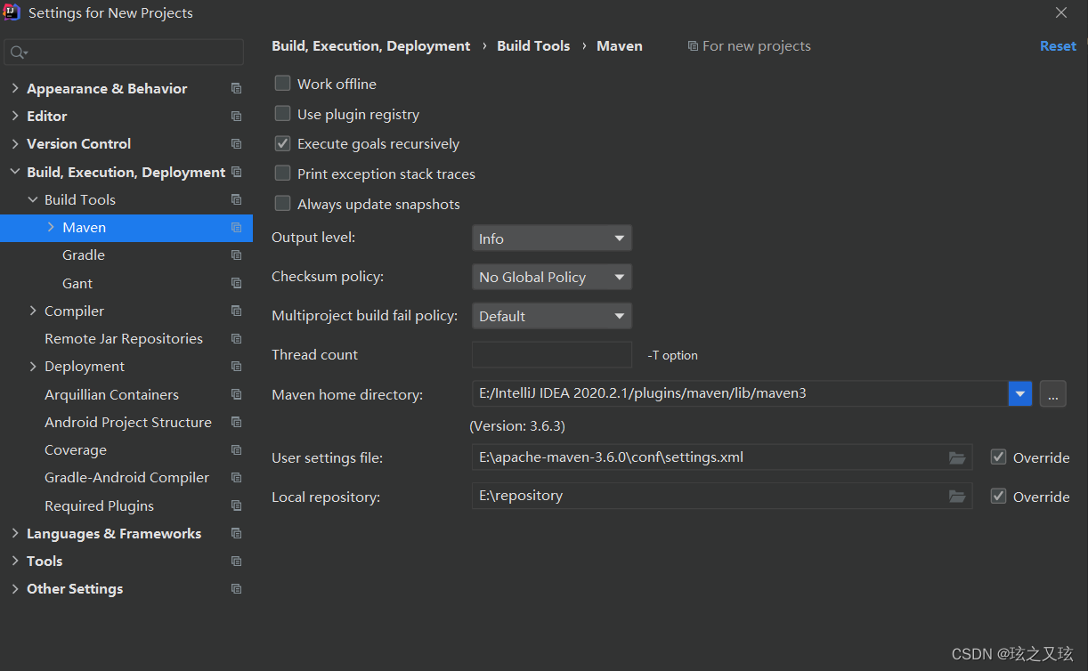1088x671 pixels.
Task: Expand the Maven tree node chevron
Action: pyautogui.click(x=51, y=227)
